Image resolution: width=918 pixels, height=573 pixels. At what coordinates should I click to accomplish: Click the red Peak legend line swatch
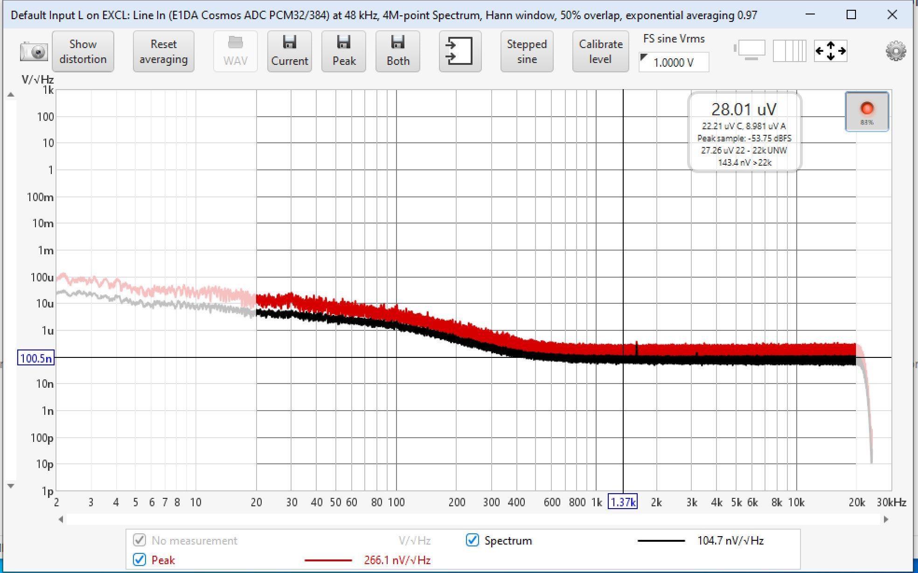(328, 560)
